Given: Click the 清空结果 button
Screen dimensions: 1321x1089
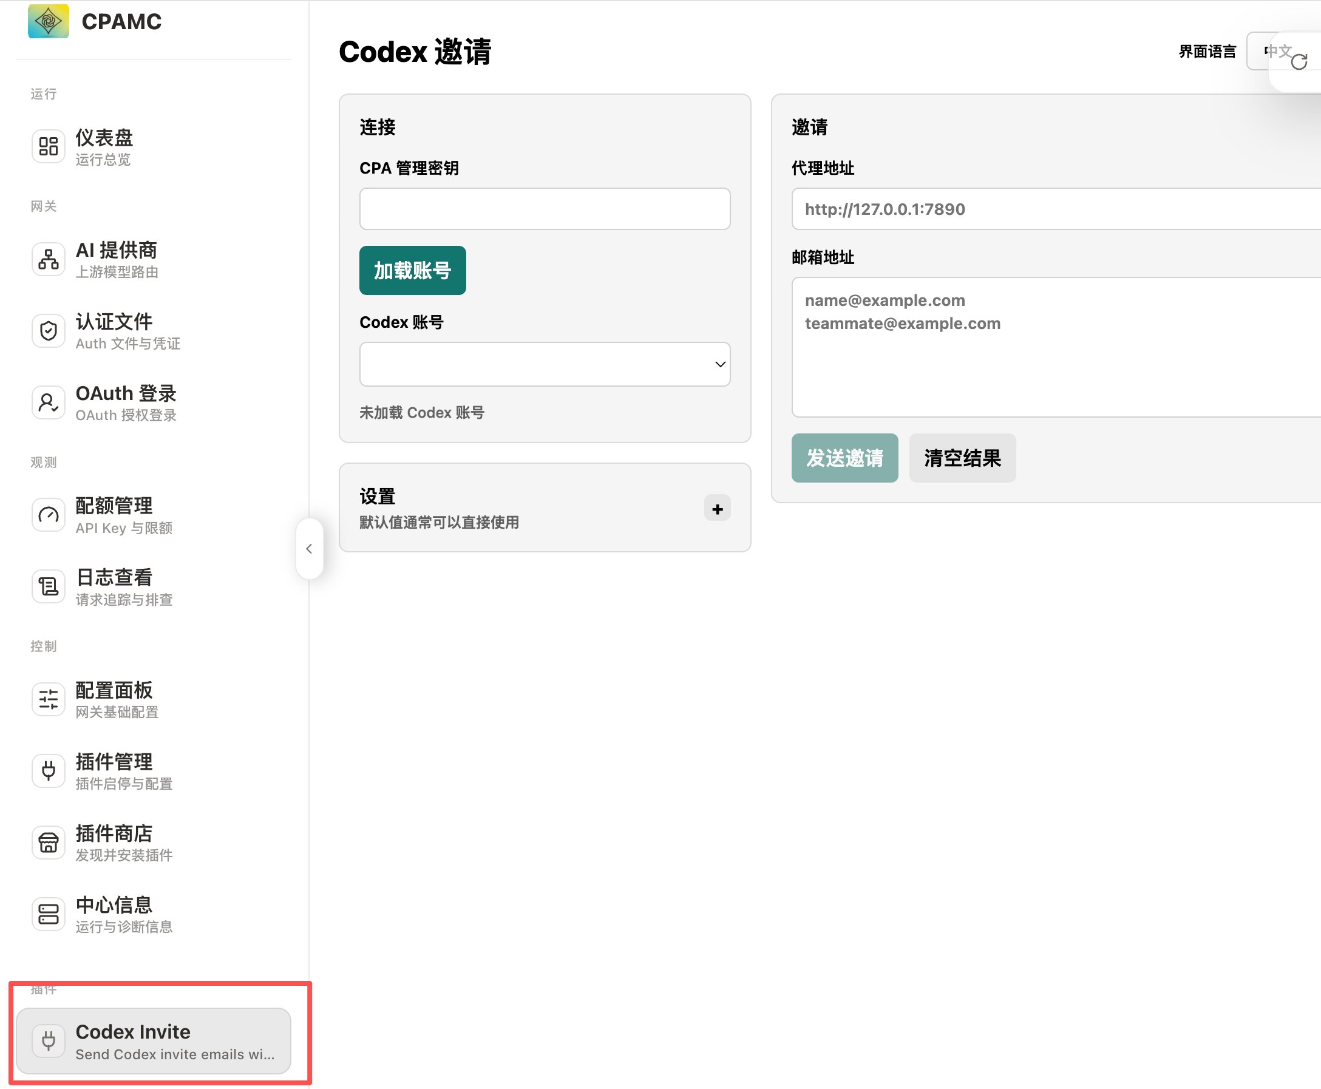Looking at the screenshot, I should point(962,458).
